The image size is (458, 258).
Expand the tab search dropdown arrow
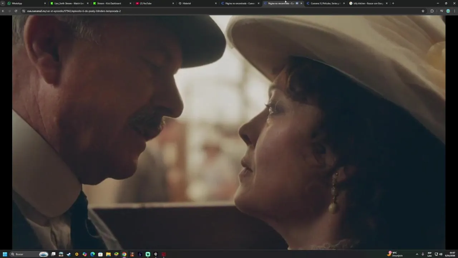[3, 3]
